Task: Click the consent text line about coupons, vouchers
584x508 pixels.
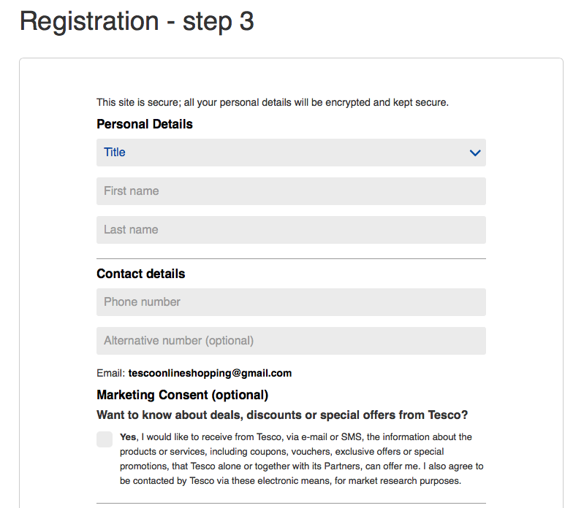Action: click(x=281, y=452)
